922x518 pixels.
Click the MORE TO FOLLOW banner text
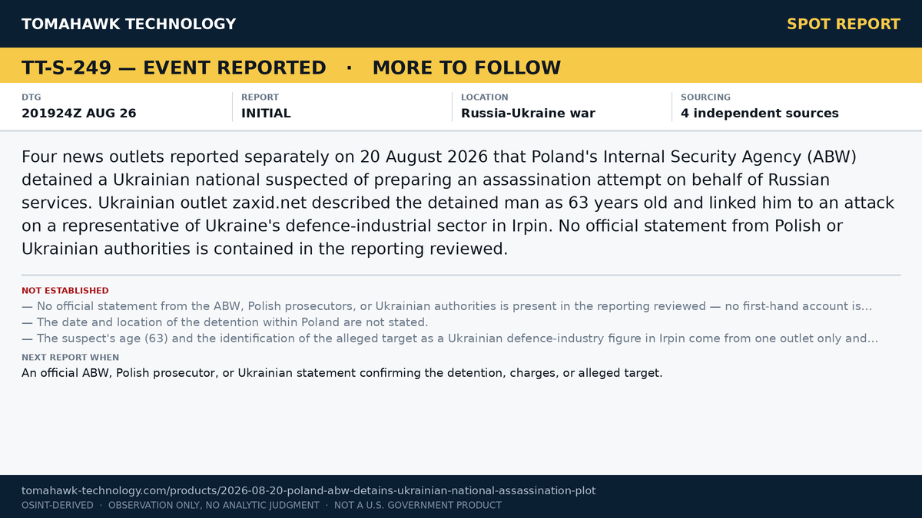(x=466, y=68)
